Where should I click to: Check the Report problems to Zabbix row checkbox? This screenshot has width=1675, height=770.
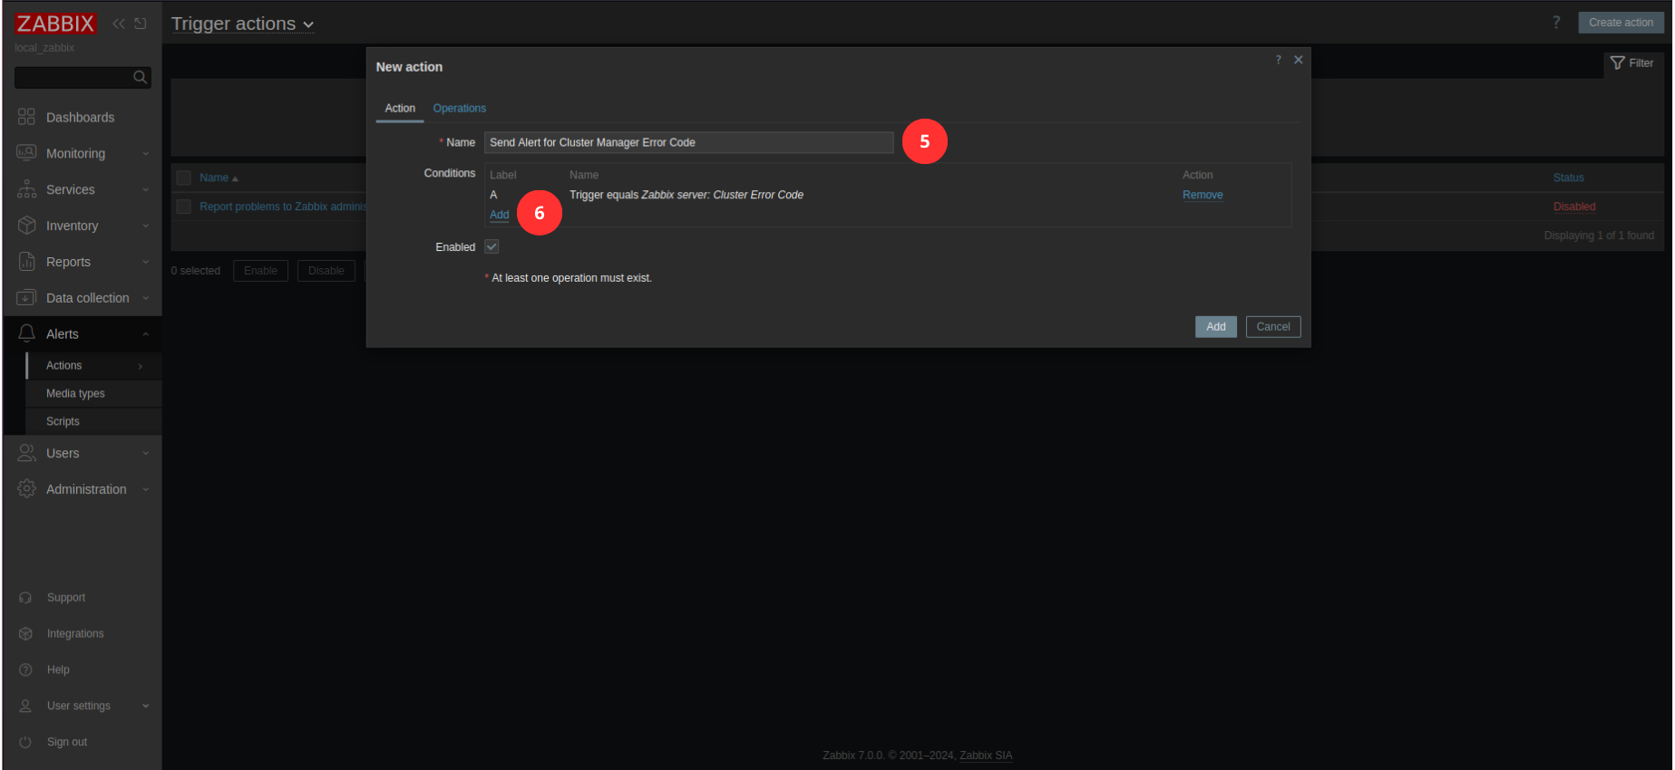tap(184, 207)
